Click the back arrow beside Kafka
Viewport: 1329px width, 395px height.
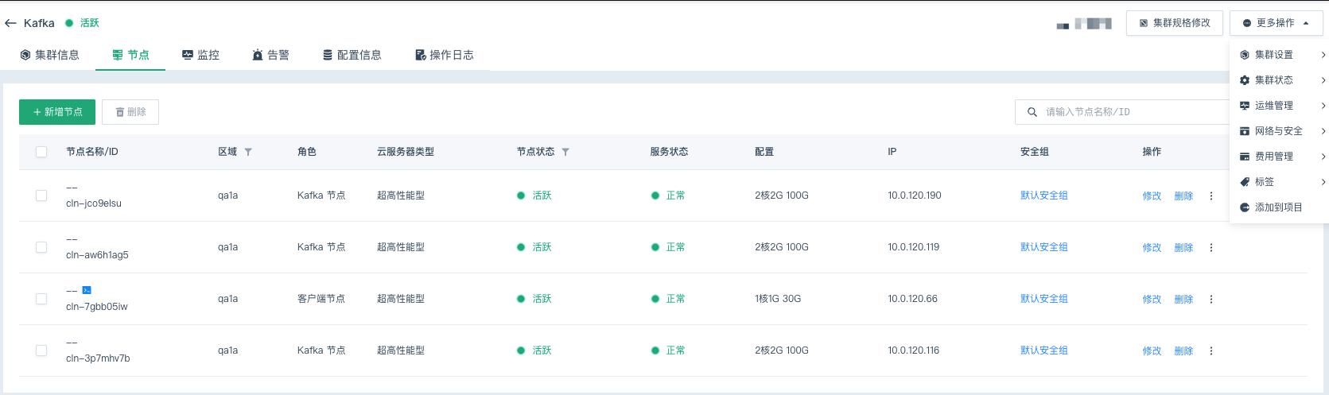pos(10,23)
